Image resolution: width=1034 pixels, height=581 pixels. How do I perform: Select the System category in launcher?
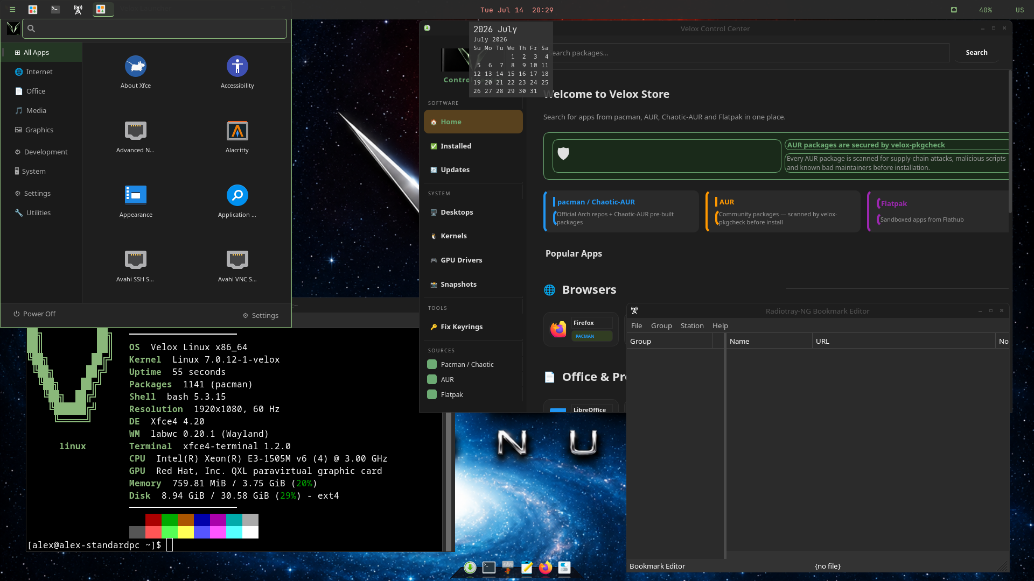coord(41,171)
